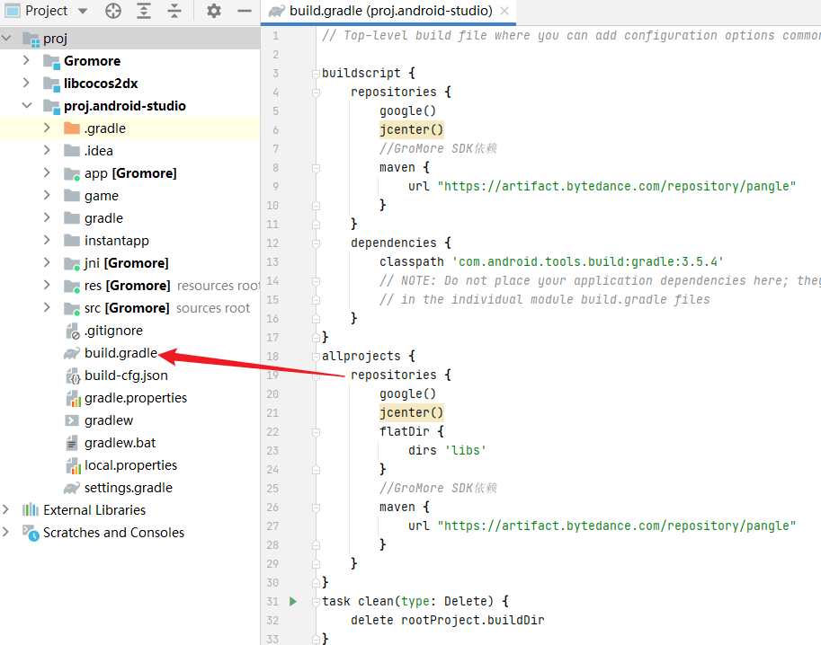Expand Scratches and Consoles node
Image resolution: width=821 pixels, height=645 pixels.
[x=5, y=533]
